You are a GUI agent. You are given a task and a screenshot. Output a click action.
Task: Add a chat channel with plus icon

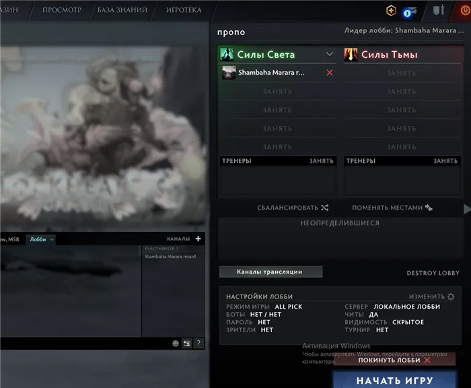tap(198, 239)
